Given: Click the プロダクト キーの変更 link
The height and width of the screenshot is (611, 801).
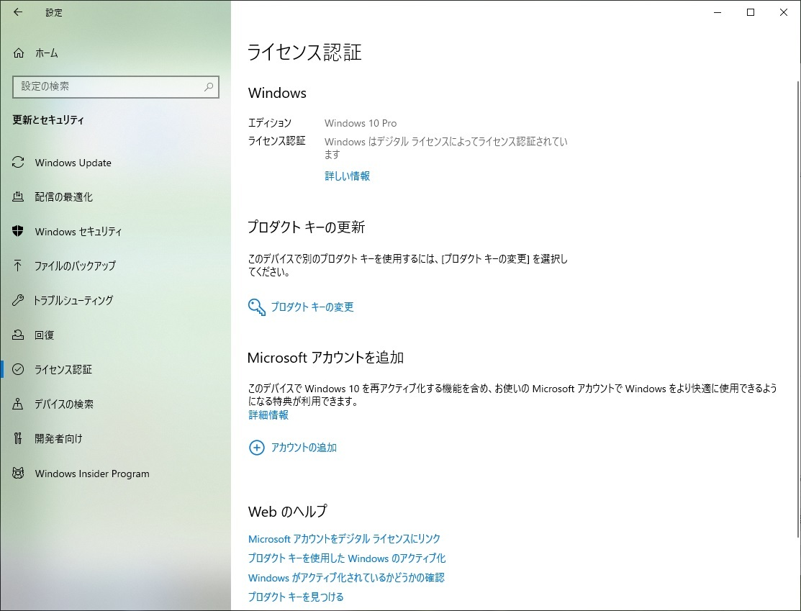Looking at the screenshot, I should click(x=312, y=307).
